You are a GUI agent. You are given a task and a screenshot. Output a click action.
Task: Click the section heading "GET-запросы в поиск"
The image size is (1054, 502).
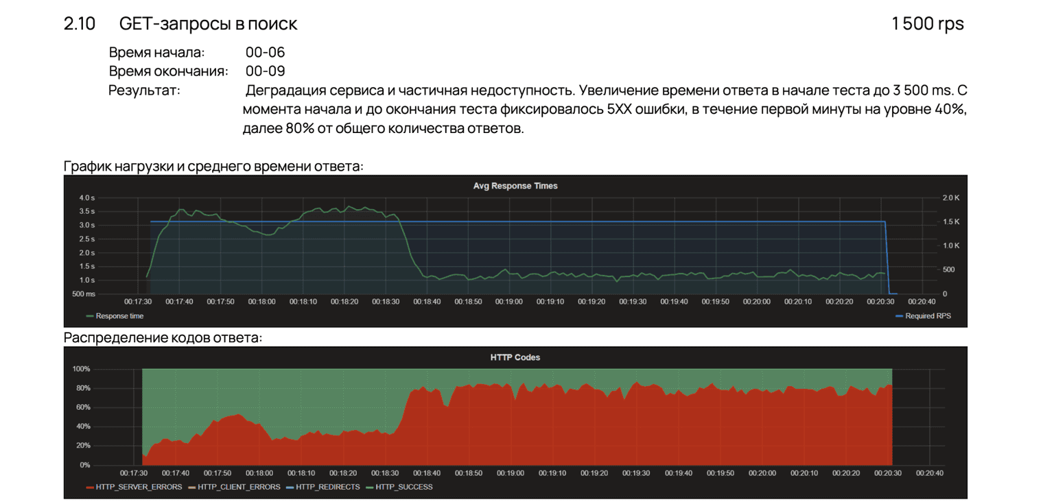pos(208,24)
